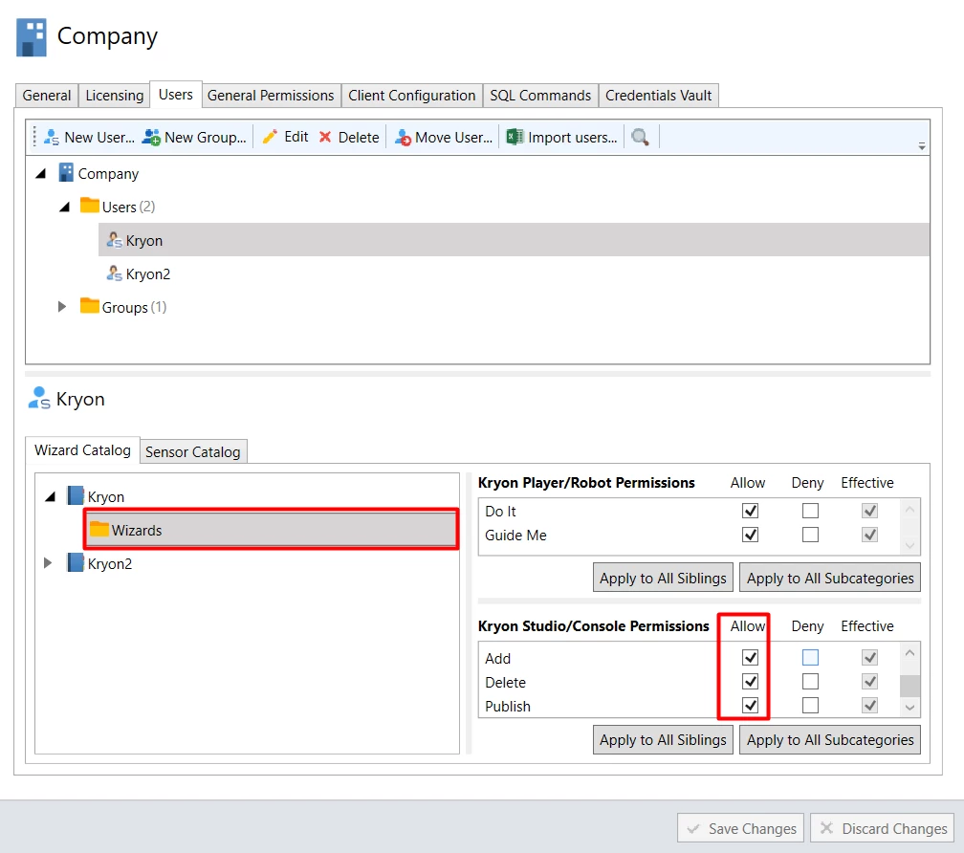The width and height of the screenshot is (964, 853).
Task: Toggle Allow checkbox for Do It
Action: coord(750,511)
